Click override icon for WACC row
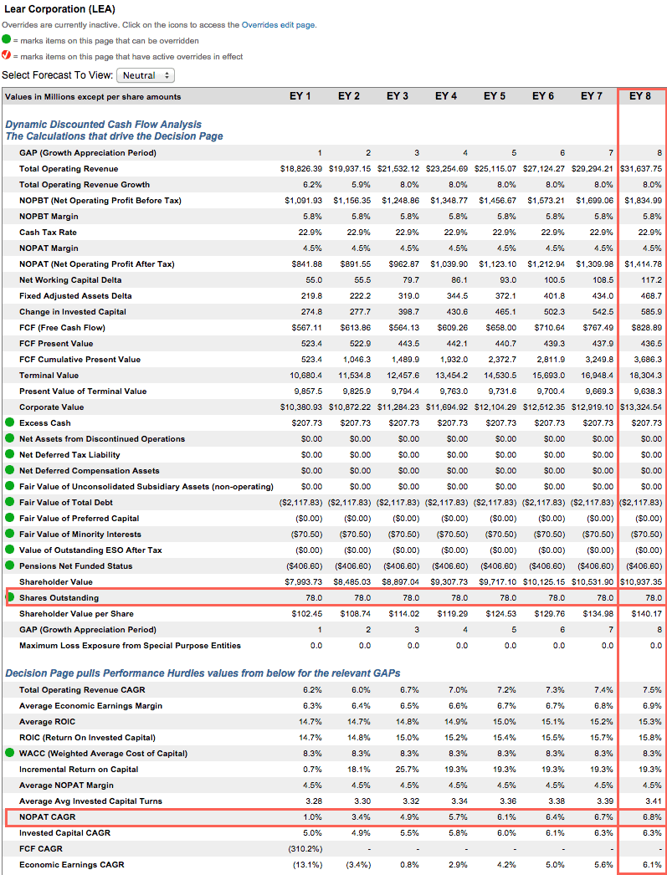667x875 pixels. (9, 753)
